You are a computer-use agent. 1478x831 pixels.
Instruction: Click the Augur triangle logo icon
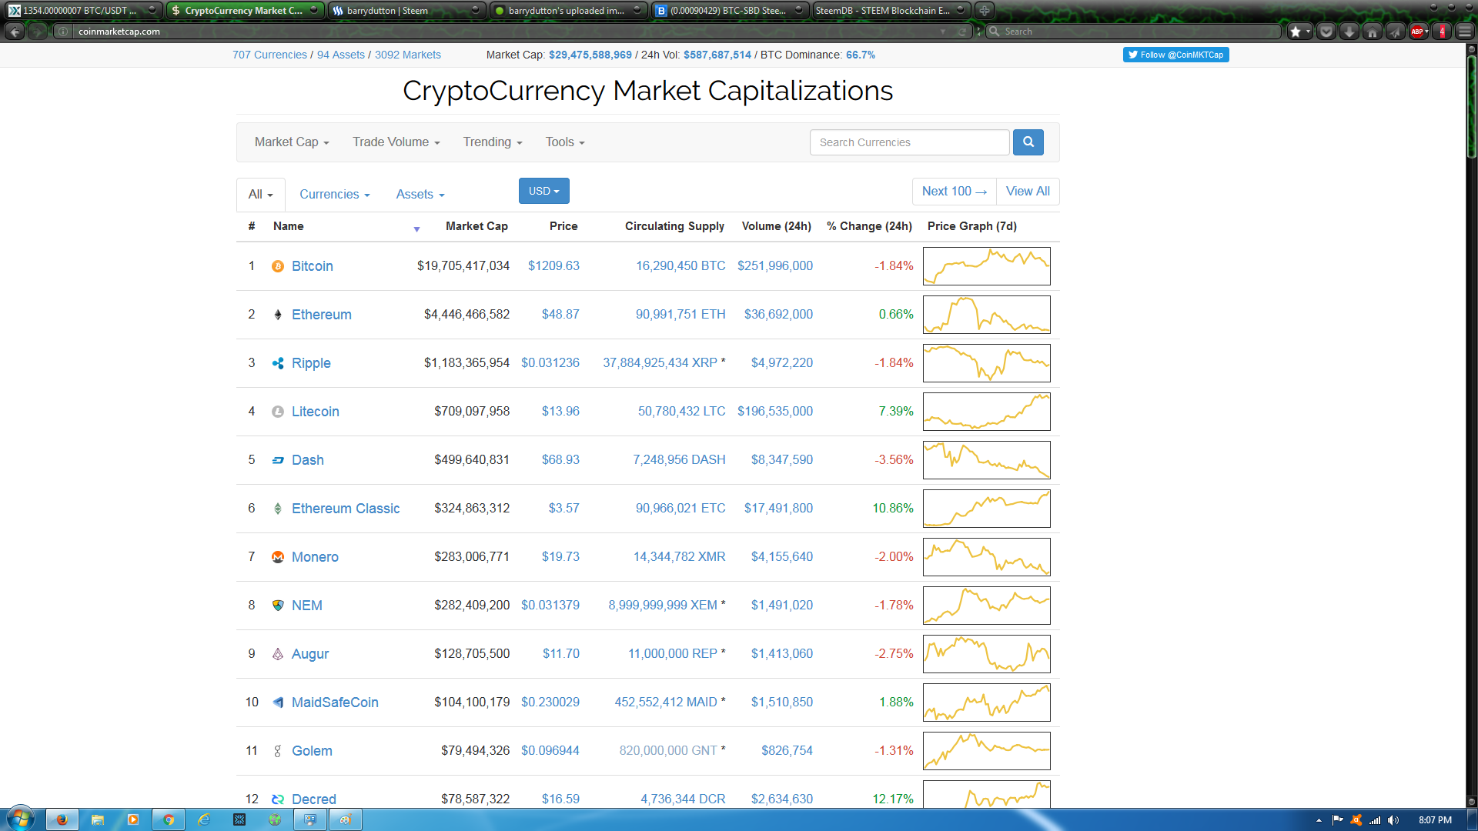[x=278, y=654]
